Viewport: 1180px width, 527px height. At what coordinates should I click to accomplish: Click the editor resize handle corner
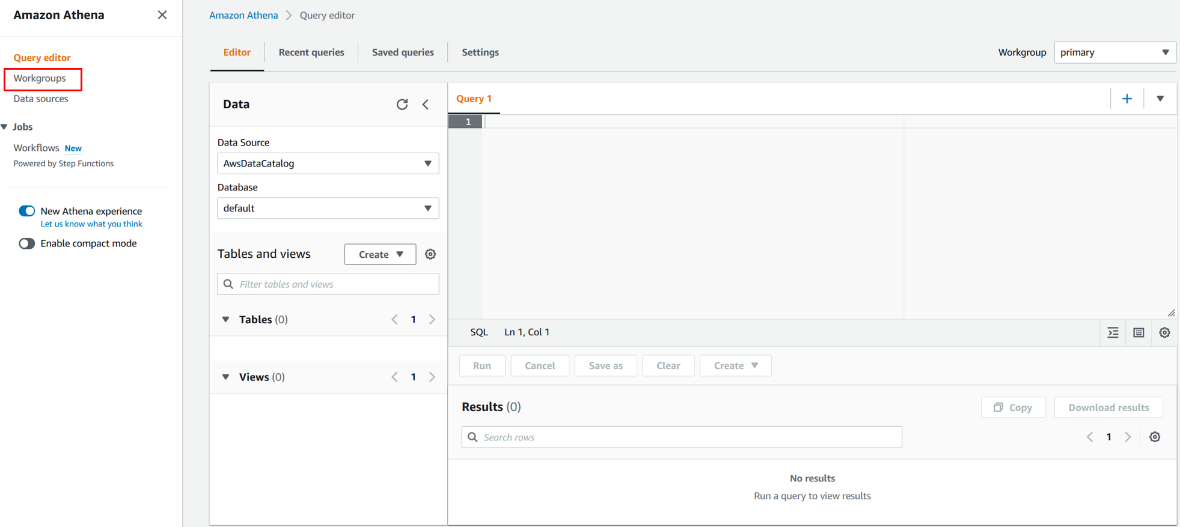(1172, 313)
